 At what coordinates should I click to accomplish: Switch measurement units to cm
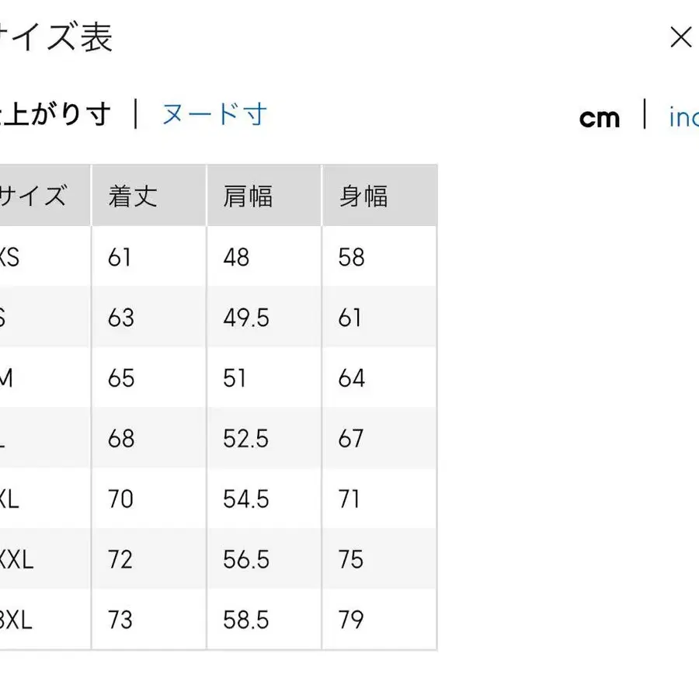(600, 116)
